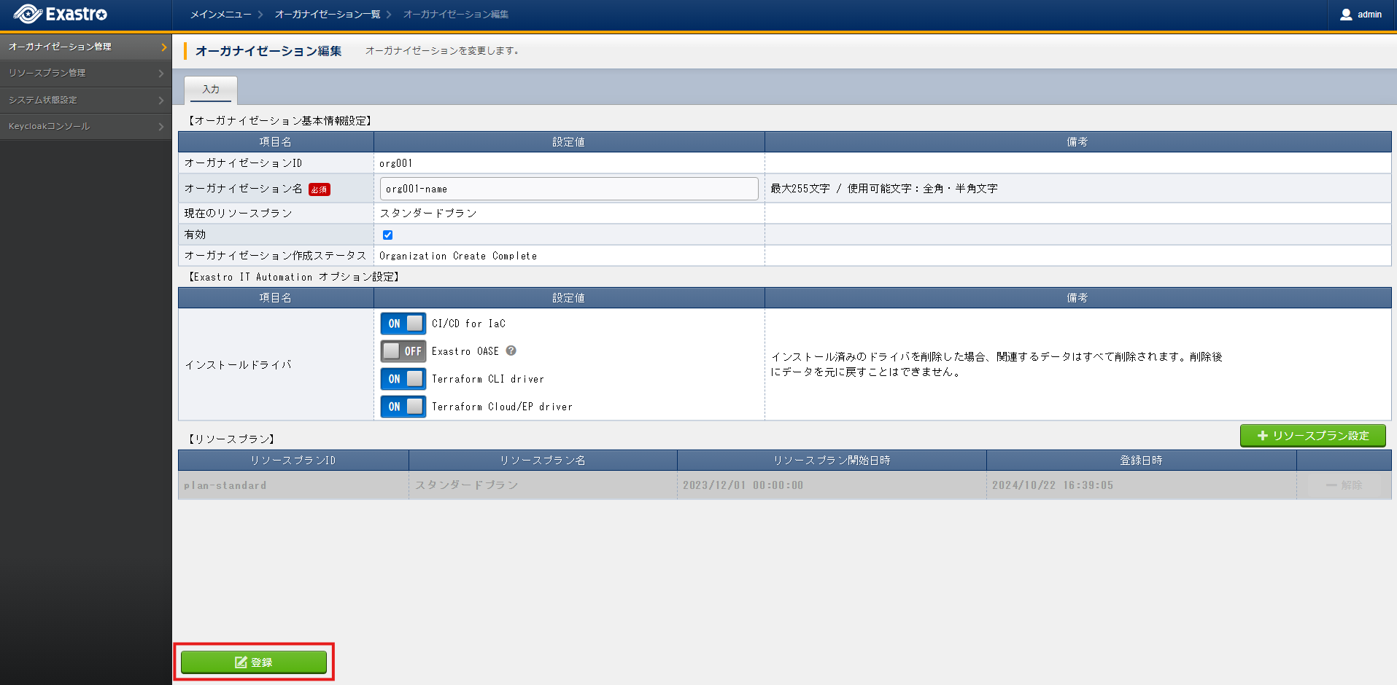Expand リソースプラン管理 sidebar menu
The width and height of the screenshot is (1397, 685).
[85, 73]
